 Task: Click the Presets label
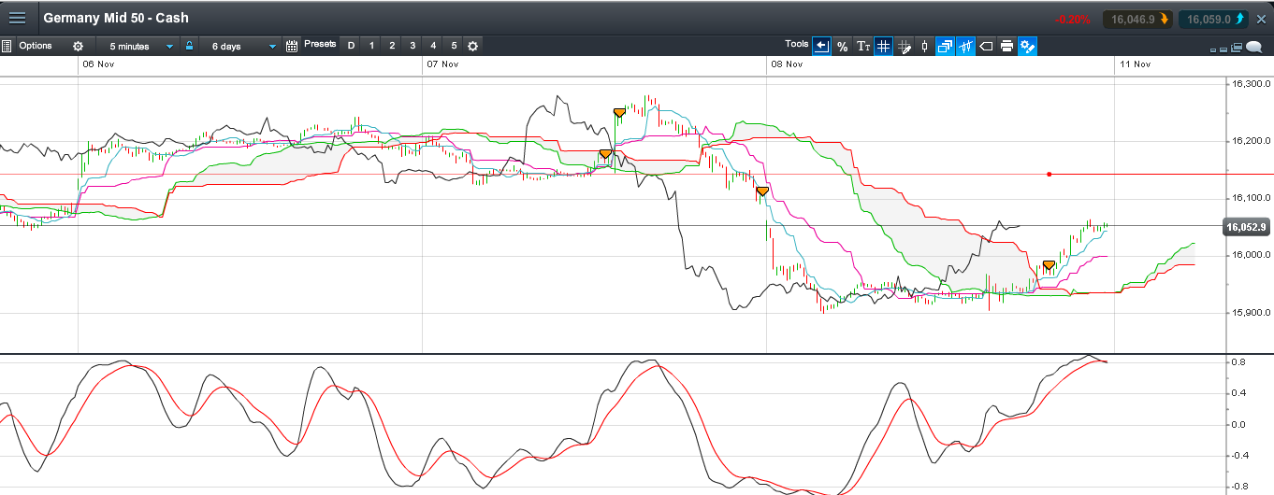point(320,44)
